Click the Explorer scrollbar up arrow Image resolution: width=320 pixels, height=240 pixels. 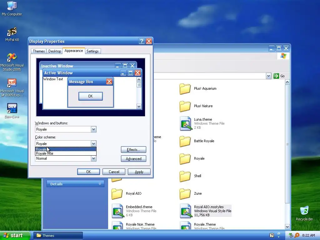[x=287, y=82]
